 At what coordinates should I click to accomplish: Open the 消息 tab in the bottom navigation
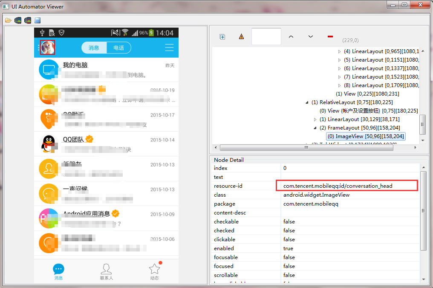point(58,271)
